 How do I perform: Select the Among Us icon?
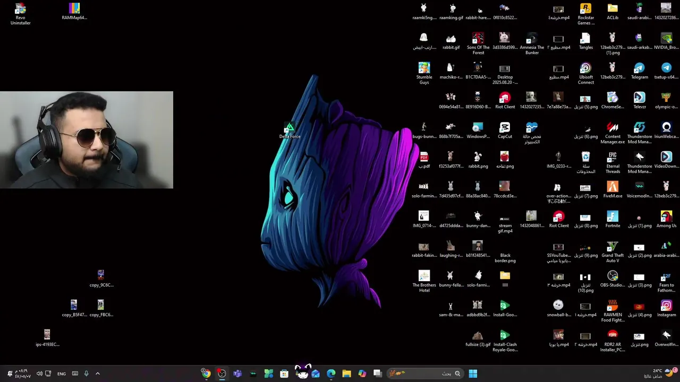tap(666, 219)
